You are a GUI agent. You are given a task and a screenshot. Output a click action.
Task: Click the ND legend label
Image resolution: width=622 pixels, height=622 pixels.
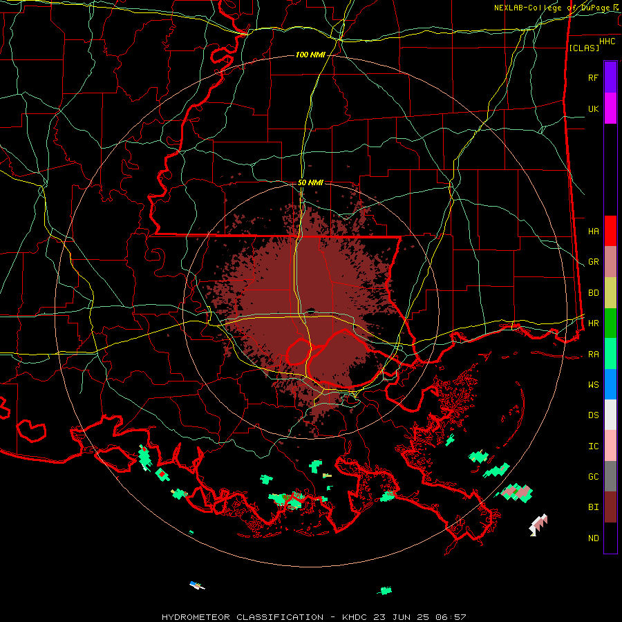[593, 538]
